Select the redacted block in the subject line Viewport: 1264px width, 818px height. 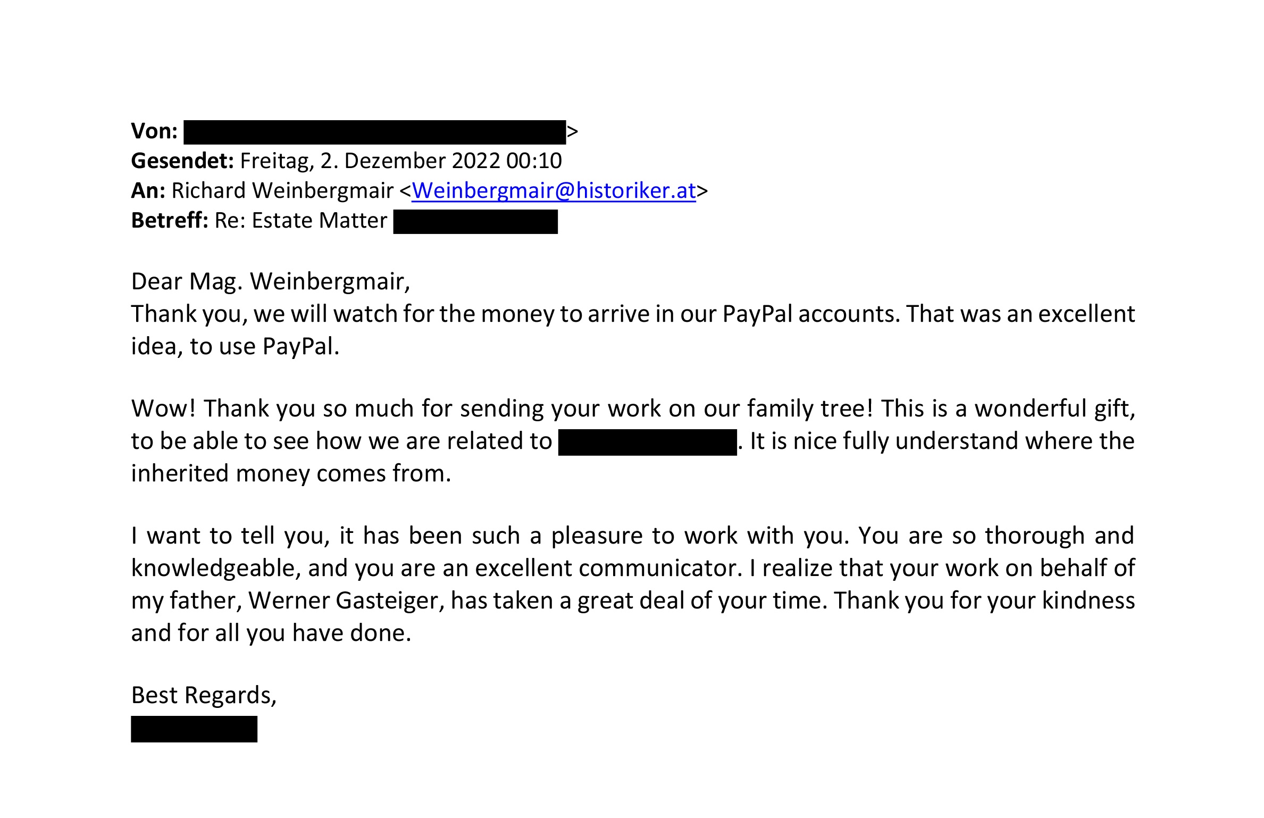click(x=475, y=222)
